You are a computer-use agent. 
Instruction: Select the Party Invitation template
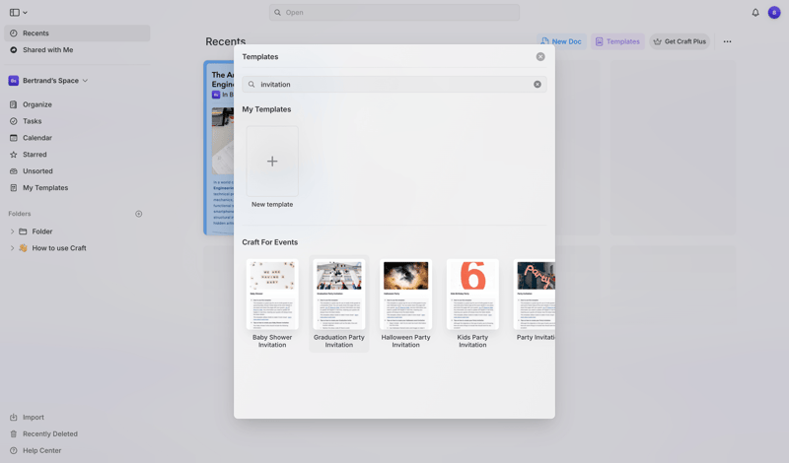(535, 300)
